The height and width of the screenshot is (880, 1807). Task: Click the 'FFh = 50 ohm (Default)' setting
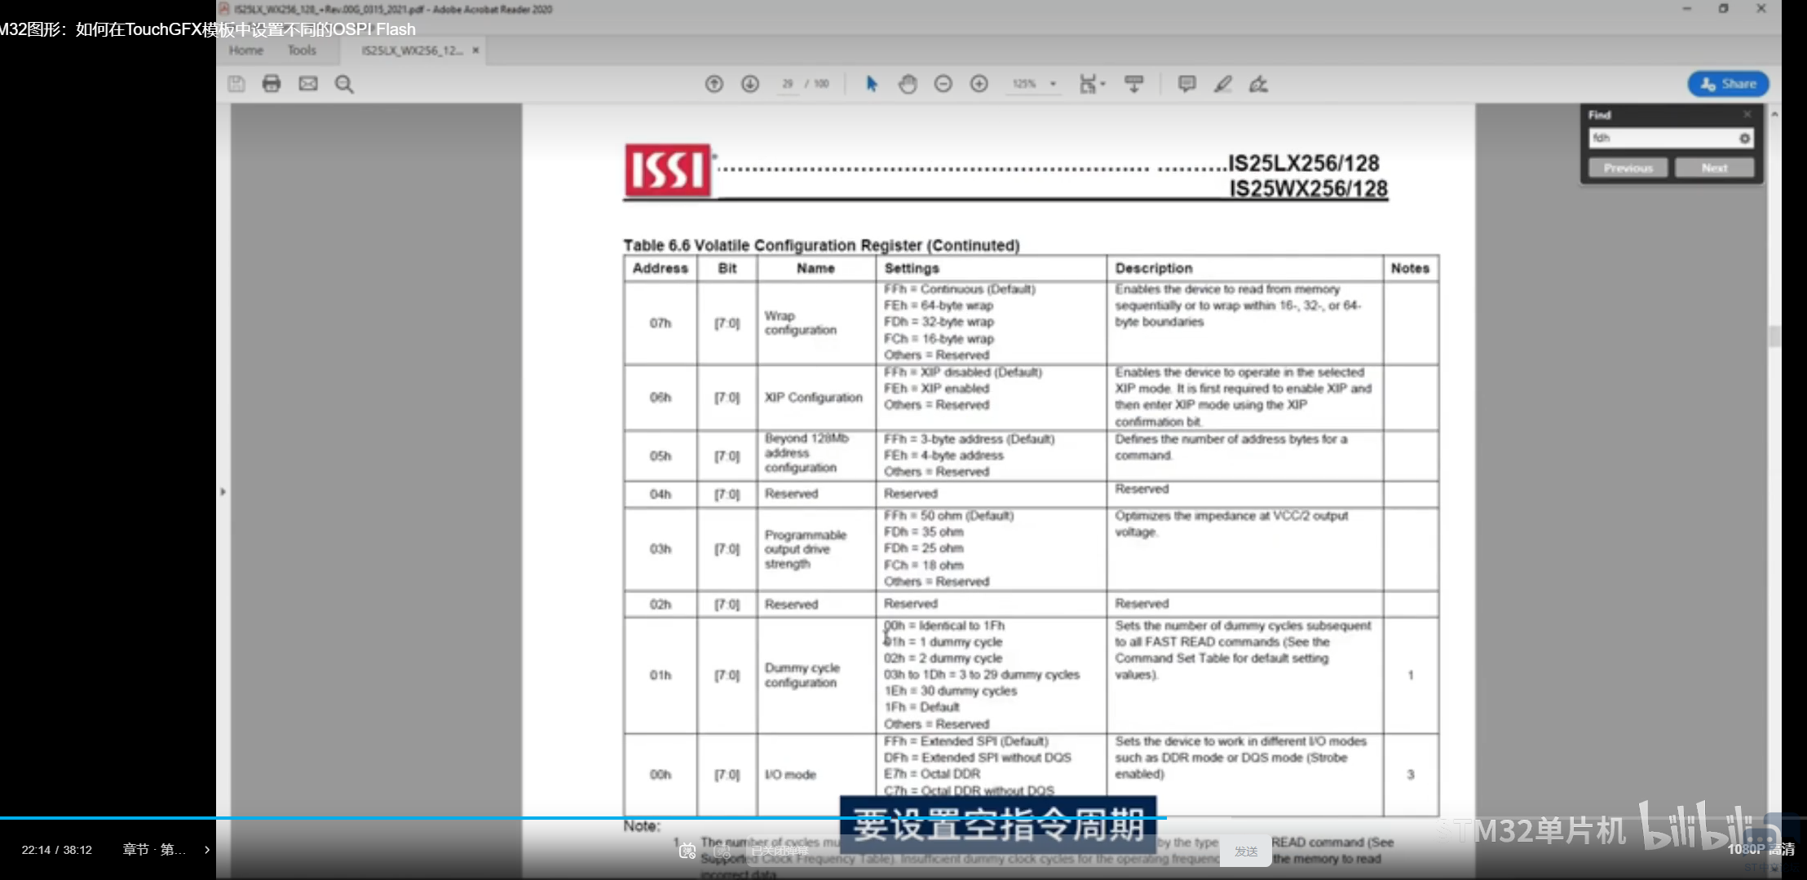click(948, 516)
